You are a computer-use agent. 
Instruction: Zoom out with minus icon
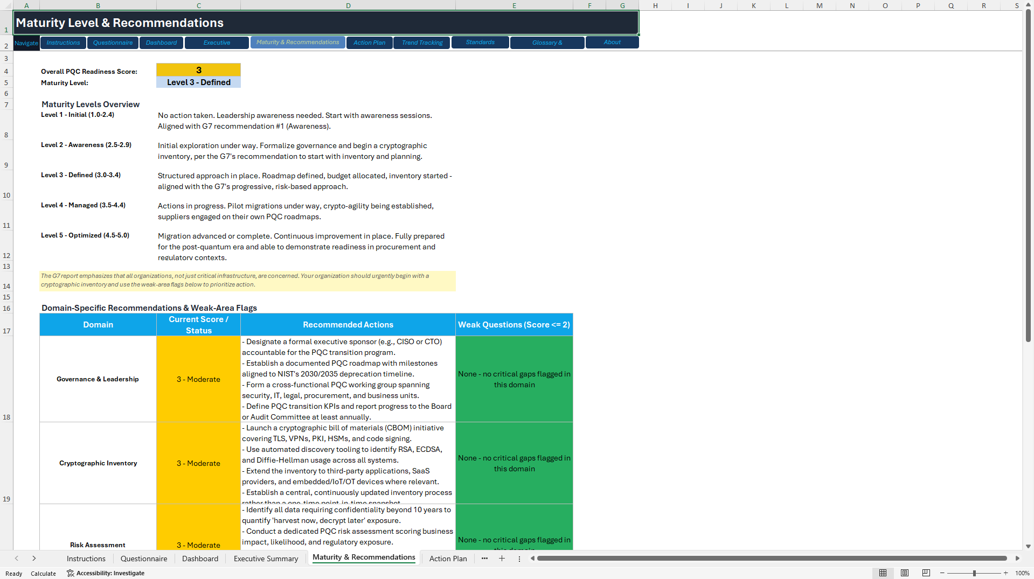coord(942,573)
